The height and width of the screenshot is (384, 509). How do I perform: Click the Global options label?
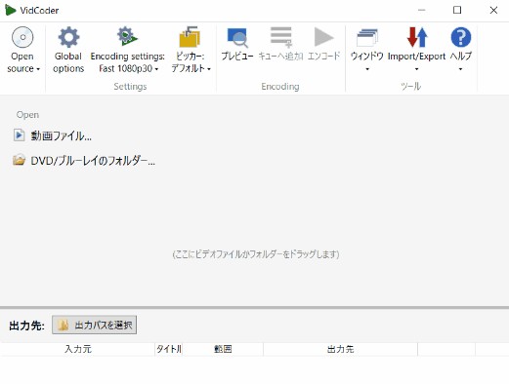(68, 62)
